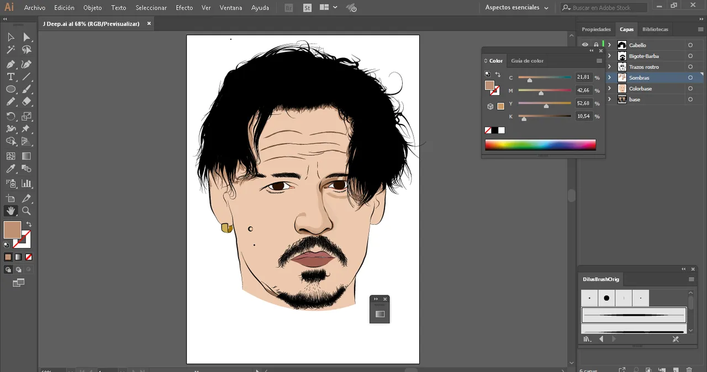Click the Change Screen Mode icon

tap(18, 283)
